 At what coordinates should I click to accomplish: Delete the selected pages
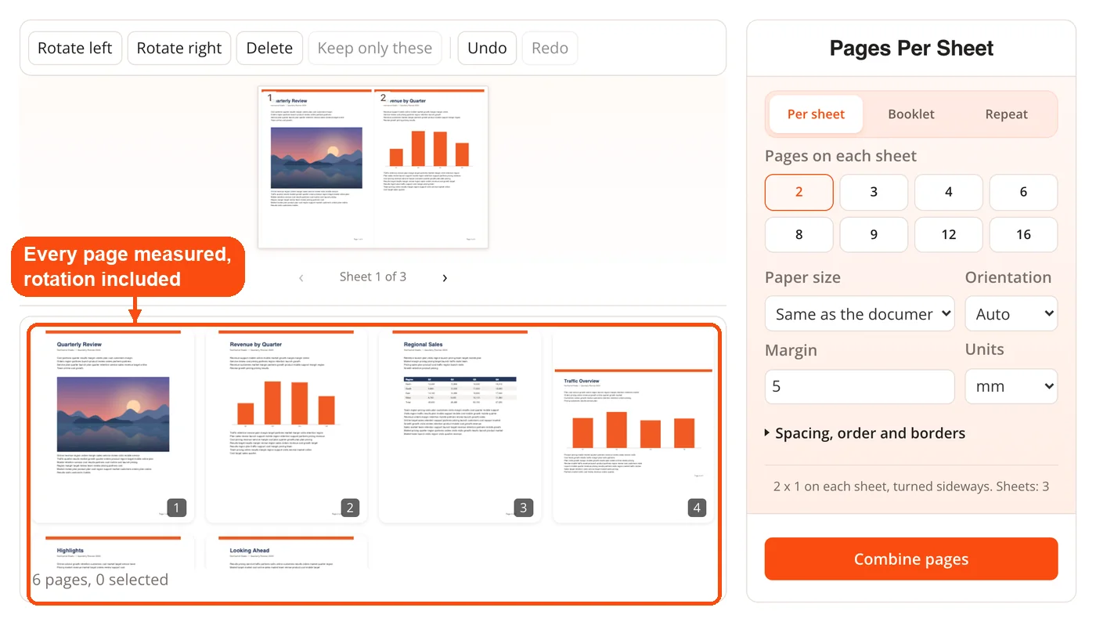point(269,48)
